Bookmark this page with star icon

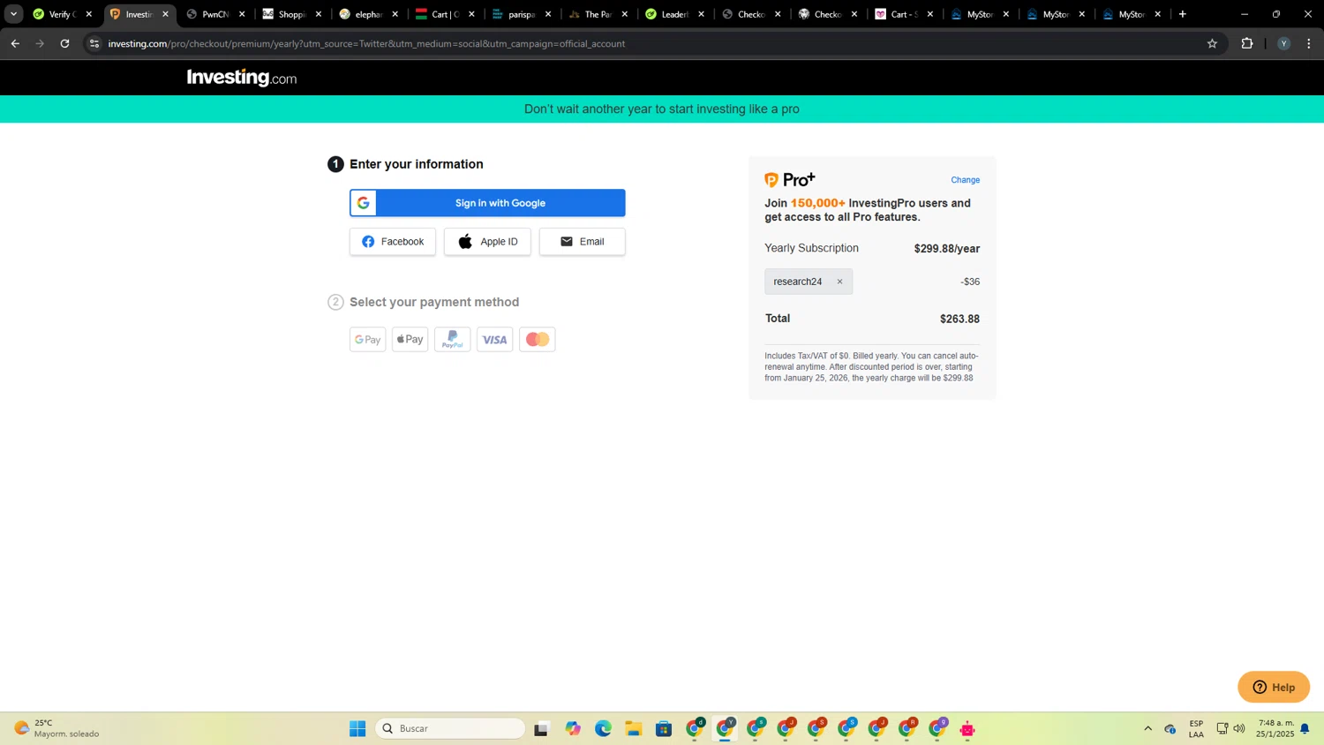tap(1212, 43)
